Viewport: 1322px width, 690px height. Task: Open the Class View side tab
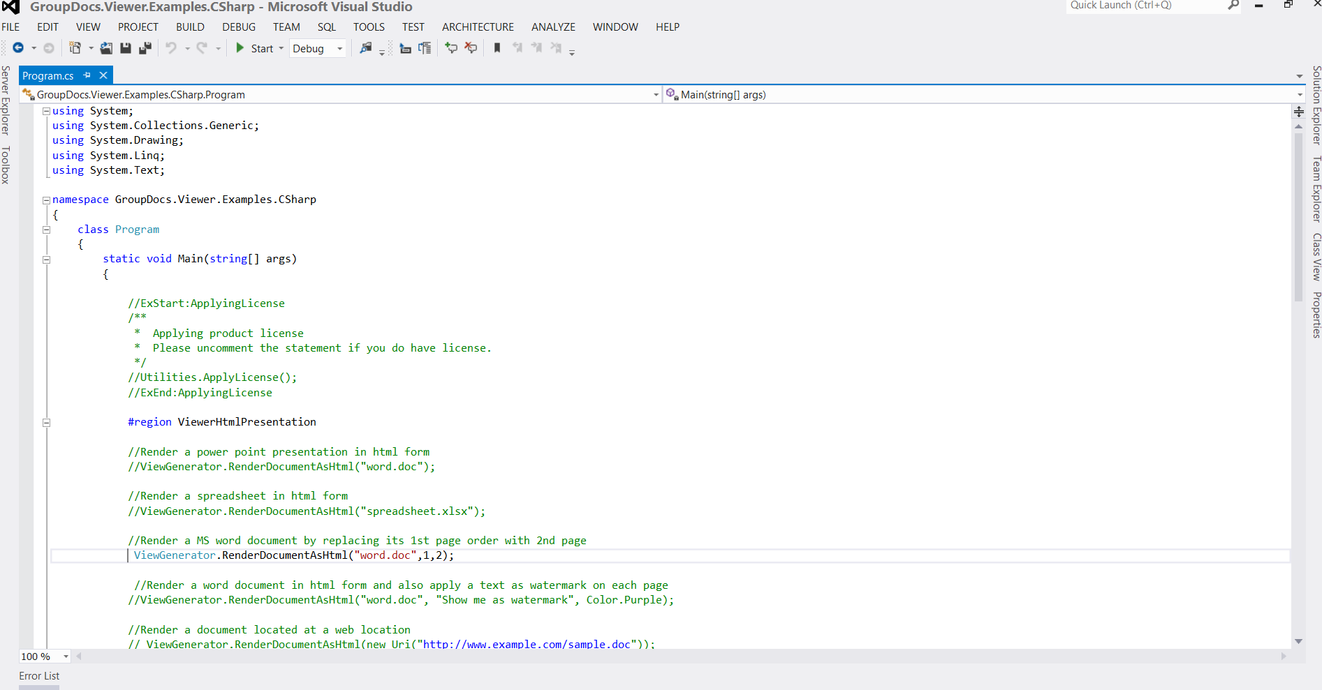(1316, 257)
